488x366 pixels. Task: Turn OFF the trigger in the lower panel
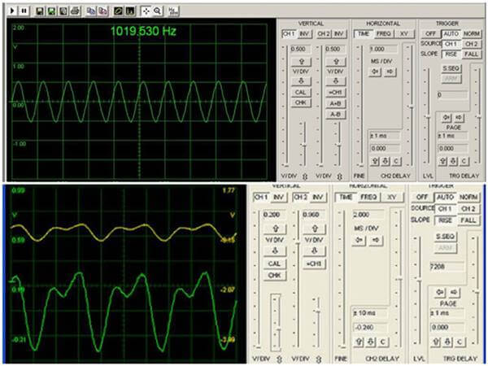pyautogui.click(x=421, y=197)
